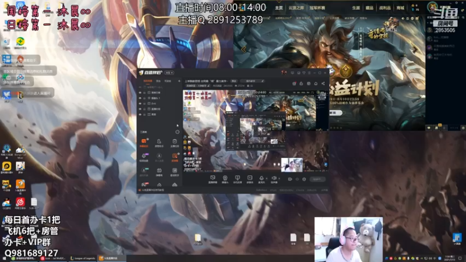
Task: Toggle the lock icon of the last source in the list
Action: point(144,114)
